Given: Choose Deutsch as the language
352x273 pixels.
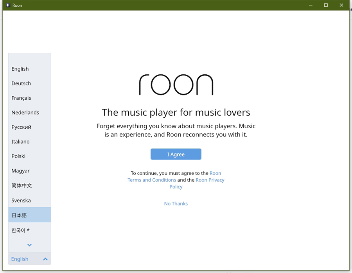Looking at the screenshot, I should [x=21, y=83].
